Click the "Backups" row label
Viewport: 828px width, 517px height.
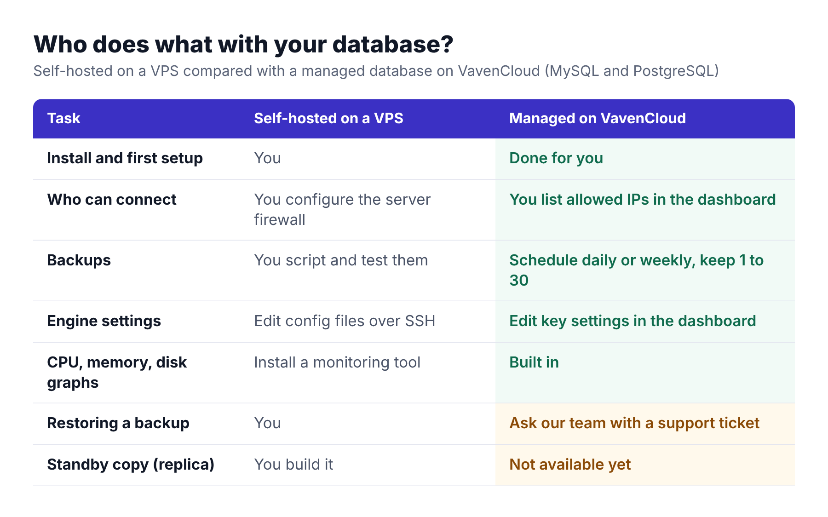point(79,260)
